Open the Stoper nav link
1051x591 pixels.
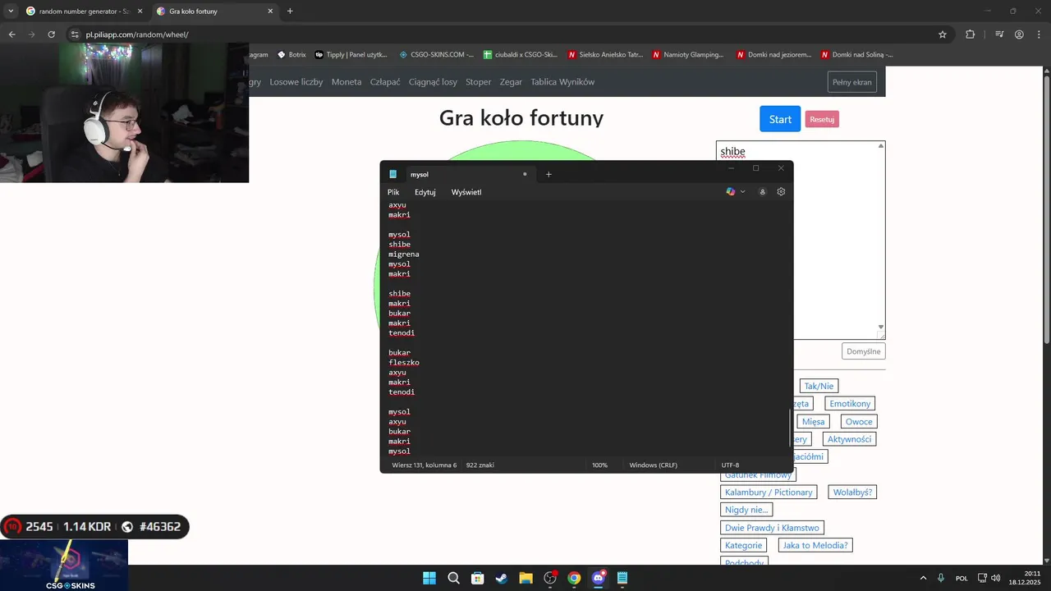pyautogui.click(x=479, y=82)
